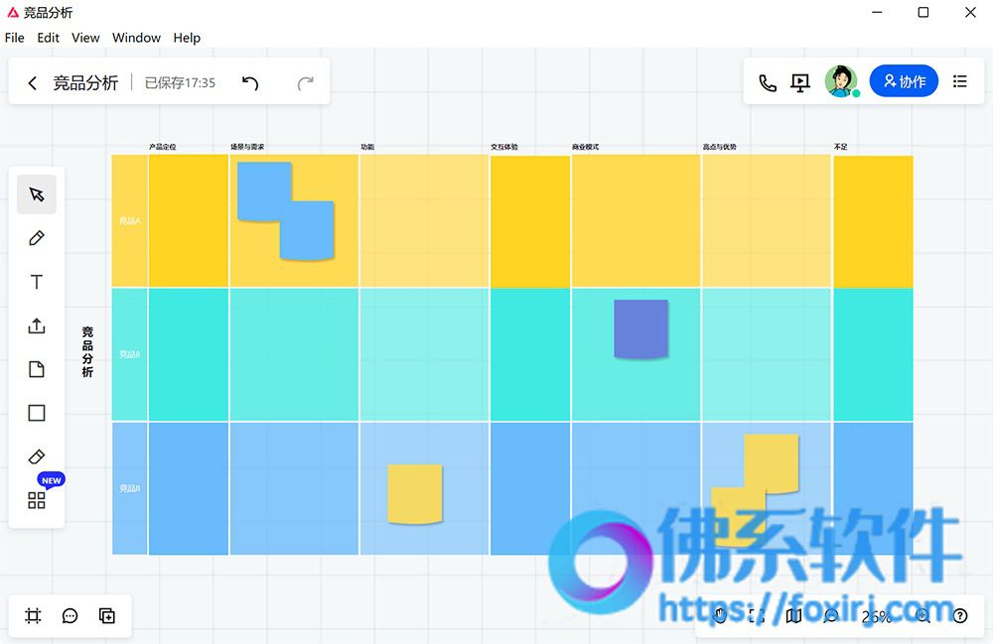Viewport: 993px width, 644px height.
Task: Select the sticky note tool
Action: (x=37, y=369)
